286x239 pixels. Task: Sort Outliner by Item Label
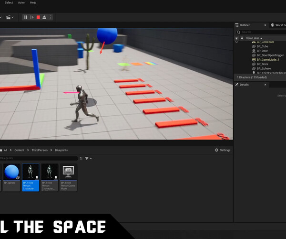(x=254, y=38)
